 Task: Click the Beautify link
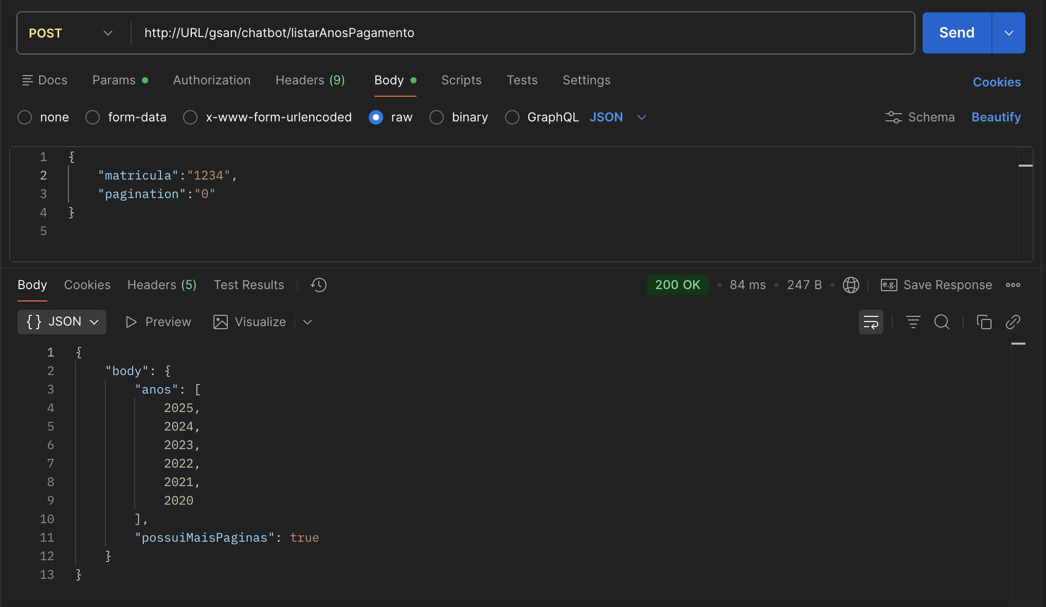tap(996, 117)
